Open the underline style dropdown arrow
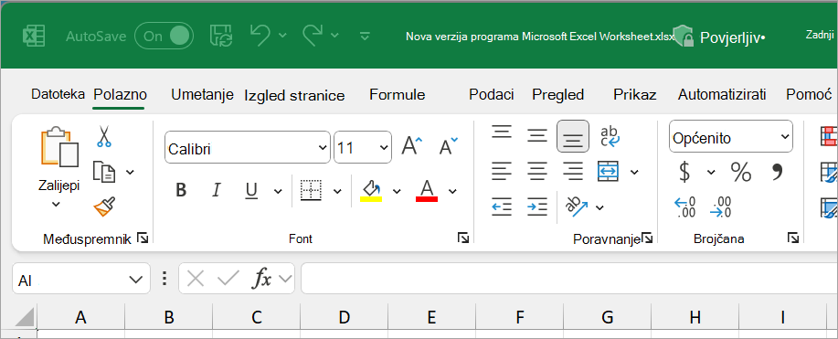Image resolution: width=838 pixels, height=339 pixels. pyautogui.click(x=278, y=190)
